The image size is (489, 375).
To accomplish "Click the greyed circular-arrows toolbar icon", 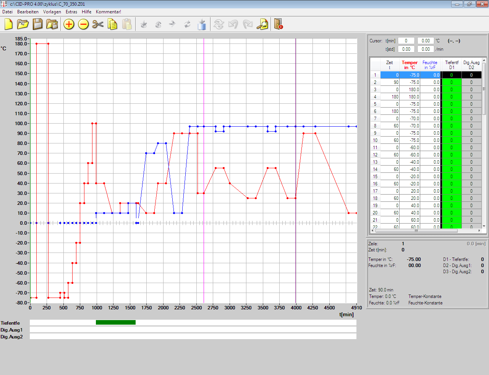I will (187, 24).
